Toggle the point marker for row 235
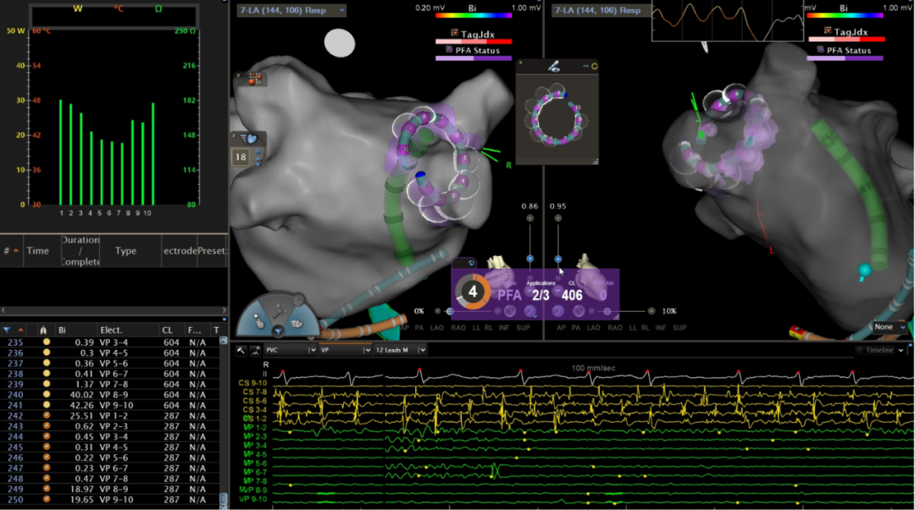 click(x=46, y=342)
